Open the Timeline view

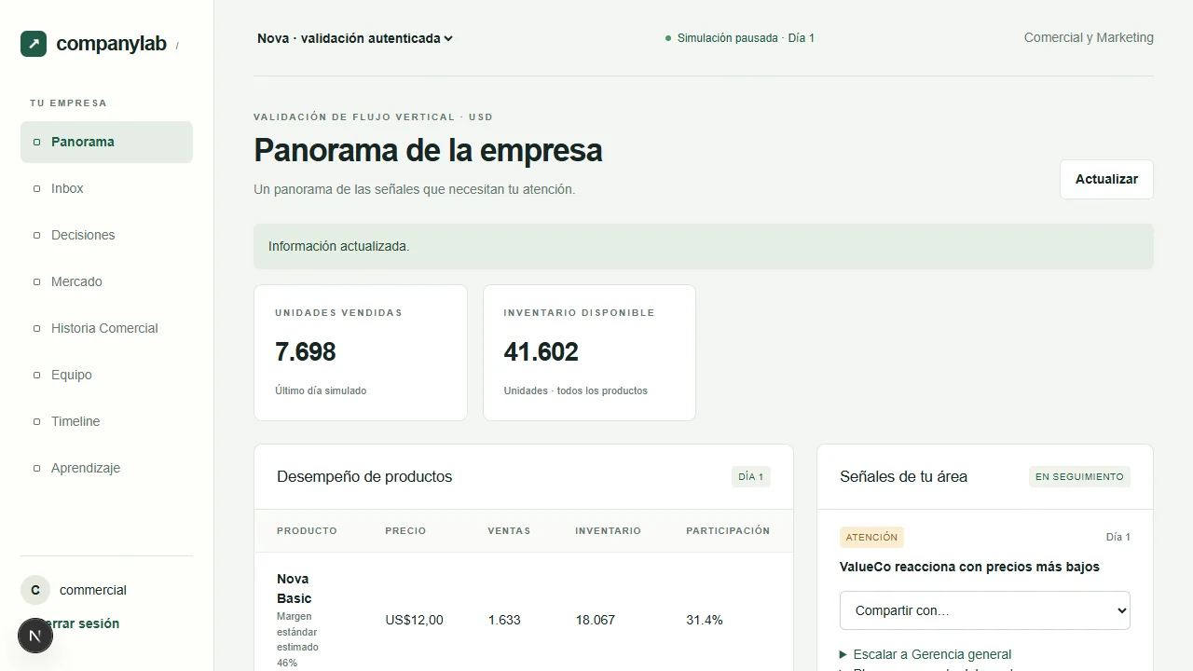pos(106,421)
